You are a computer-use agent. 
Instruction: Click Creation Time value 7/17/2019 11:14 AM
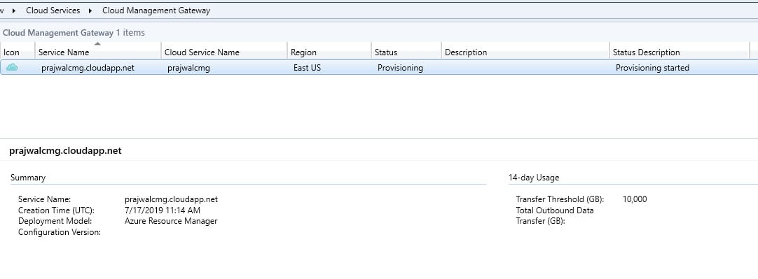pyautogui.click(x=163, y=210)
